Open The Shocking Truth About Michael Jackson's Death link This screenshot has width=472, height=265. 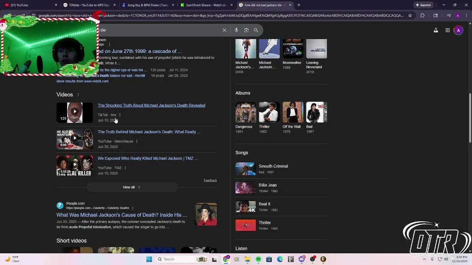tap(151, 105)
